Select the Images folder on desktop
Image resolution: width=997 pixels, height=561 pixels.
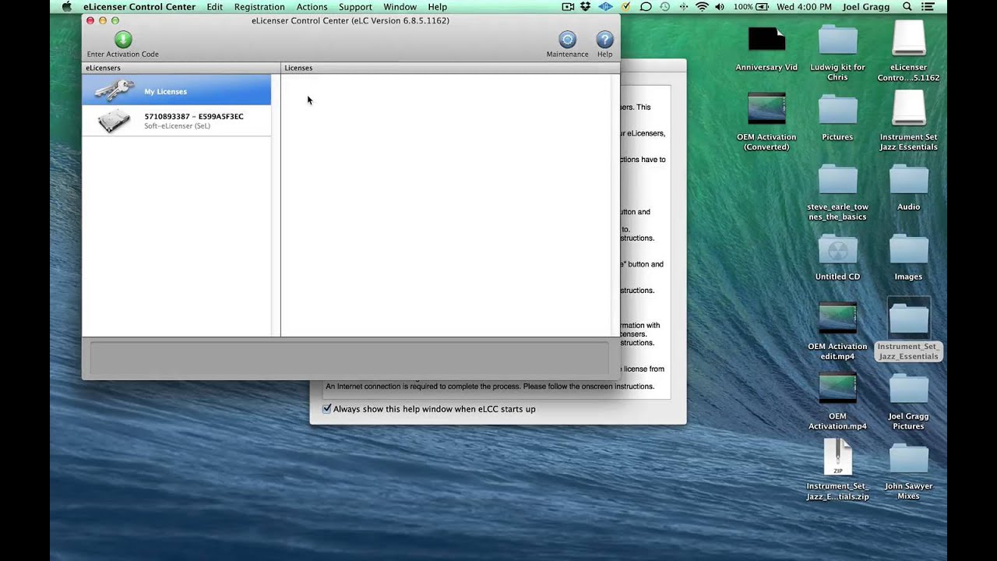[908, 249]
